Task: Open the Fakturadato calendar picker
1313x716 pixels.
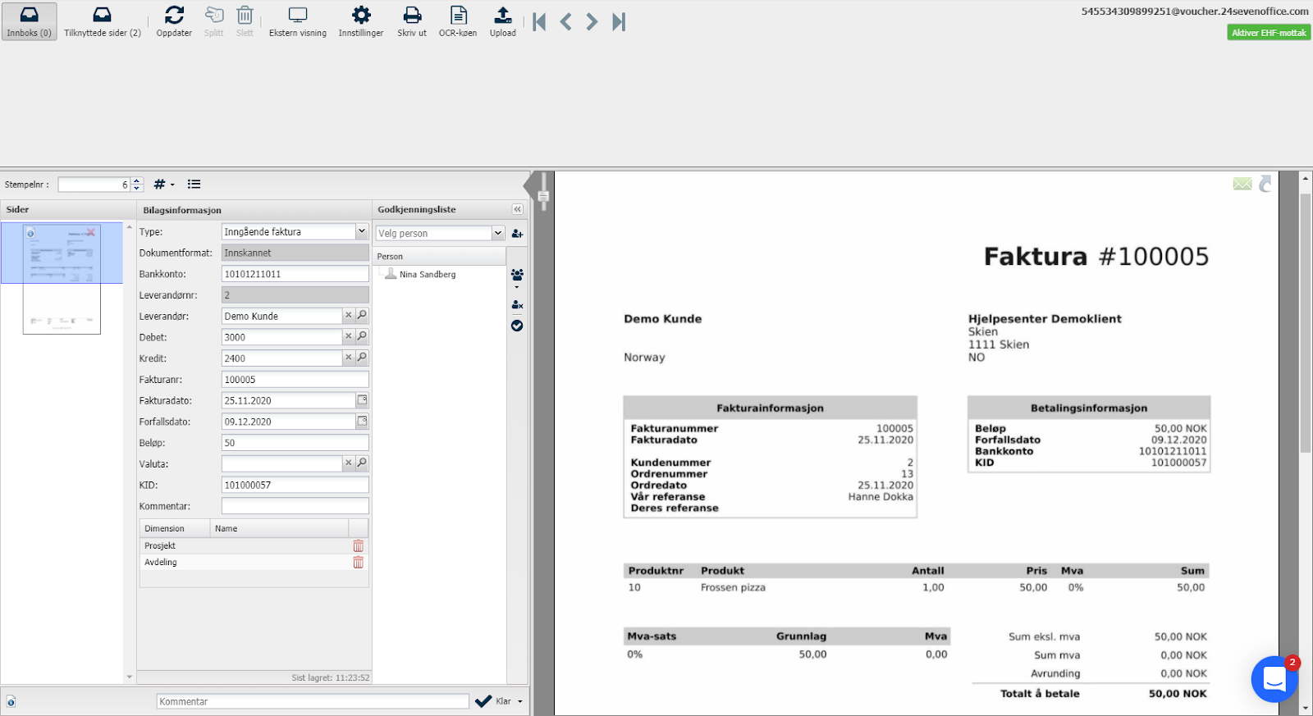Action: coord(362,400)
